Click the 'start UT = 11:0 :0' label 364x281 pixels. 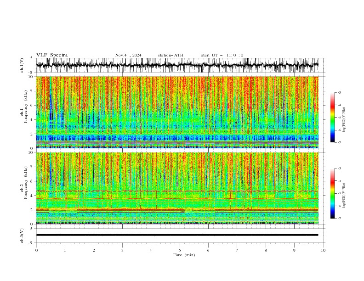(222, 55)
